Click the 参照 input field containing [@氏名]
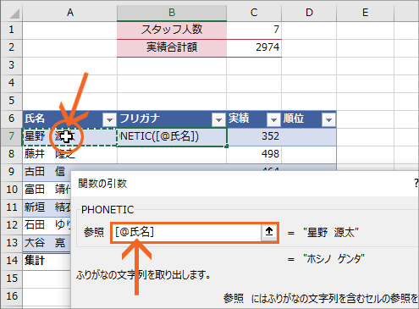 186,232
